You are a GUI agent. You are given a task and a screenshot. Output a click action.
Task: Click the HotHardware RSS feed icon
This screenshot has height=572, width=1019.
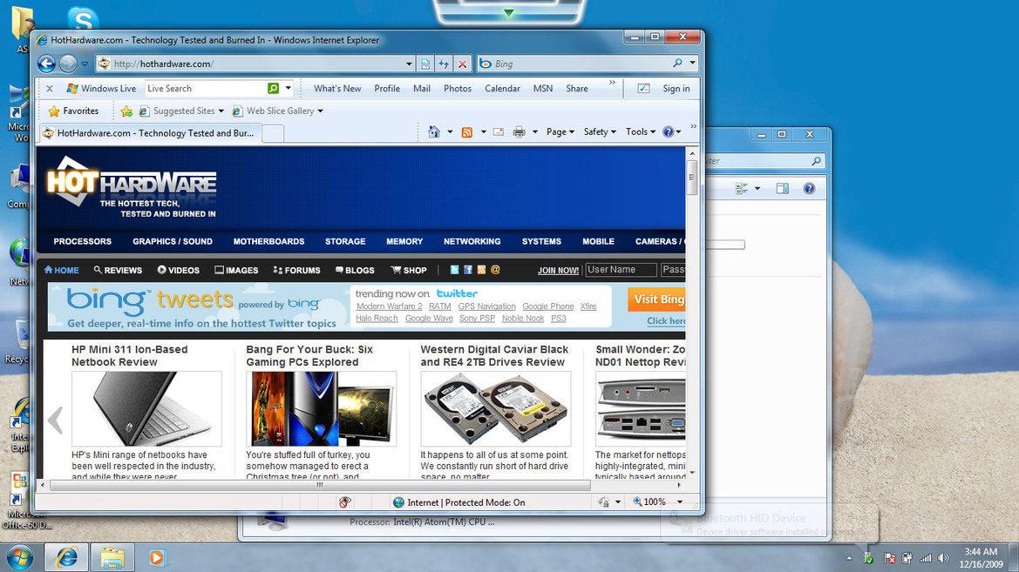(x=481, y=269)
